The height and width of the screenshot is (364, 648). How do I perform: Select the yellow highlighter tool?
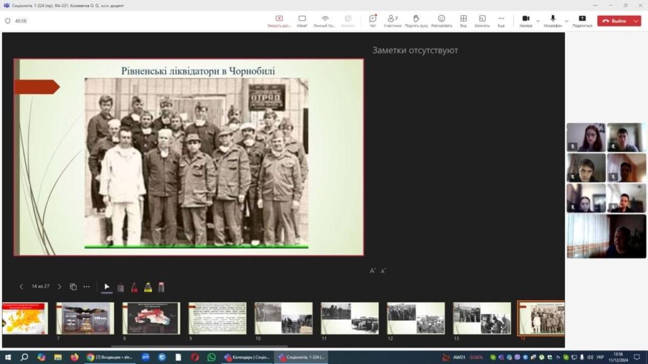point(147,287)
